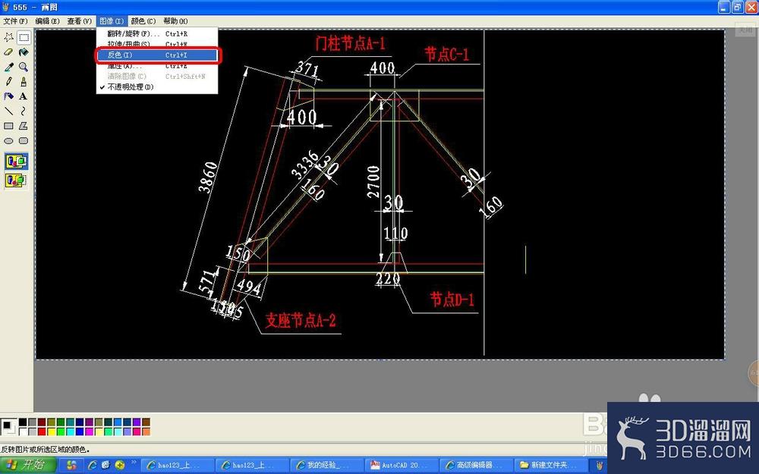Select the Free-Form Select tool
Screen dimensions: 759x474
(8, 37)
